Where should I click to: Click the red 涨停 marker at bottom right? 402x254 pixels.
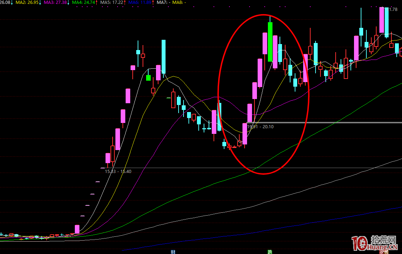click(x=384, y=252)
